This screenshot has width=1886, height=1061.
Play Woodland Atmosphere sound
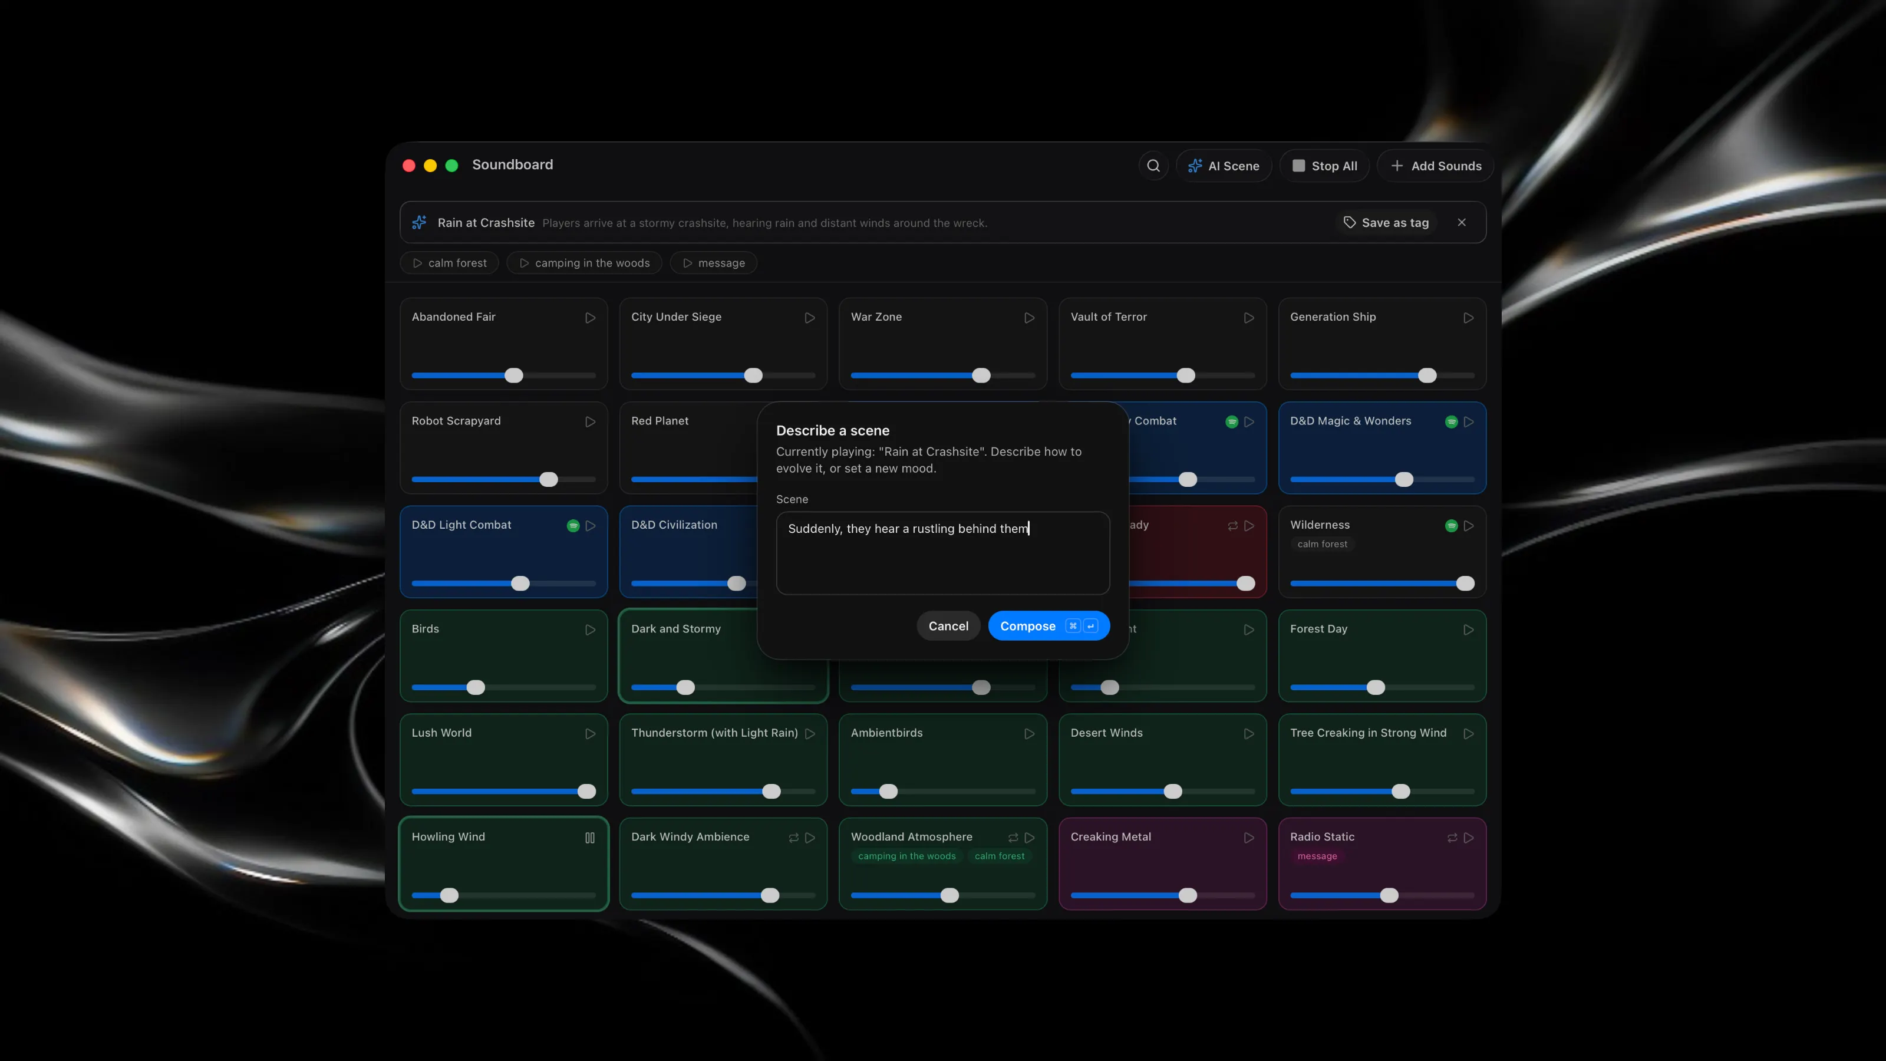pyautogui.click(x=1030, y=838)
